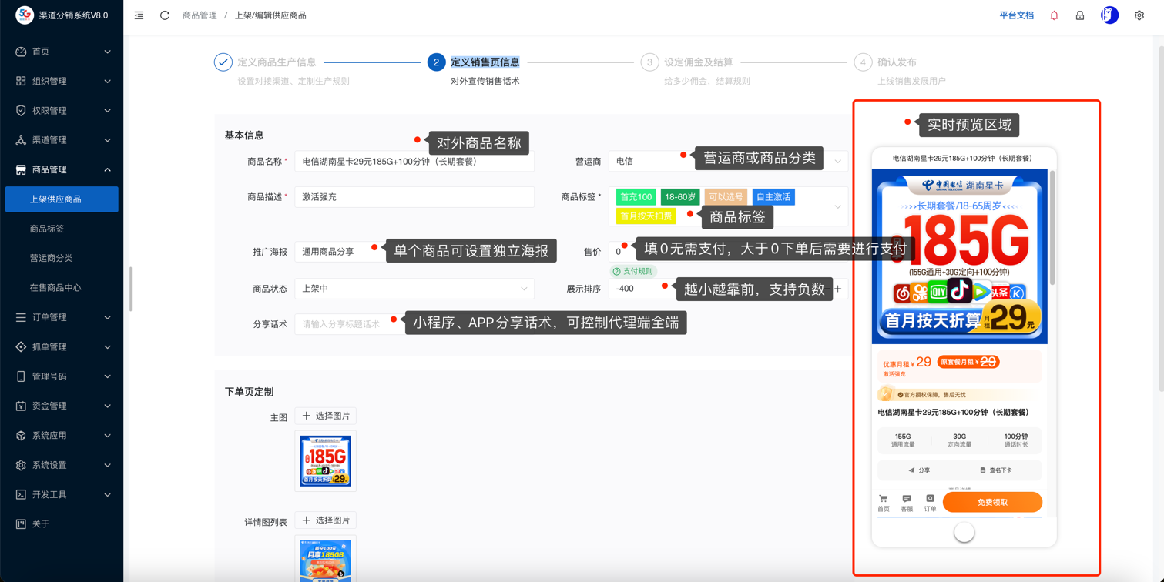The height and width of the screenshot is (582, 1164).
Task: Go to step 3 设定佣金及结算
Action: 698,62
